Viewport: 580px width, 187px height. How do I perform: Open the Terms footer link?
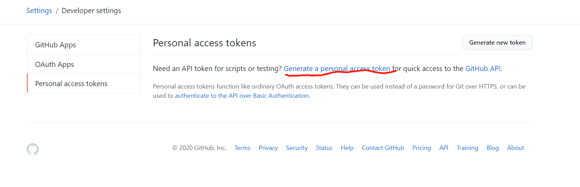coord(242,148)
